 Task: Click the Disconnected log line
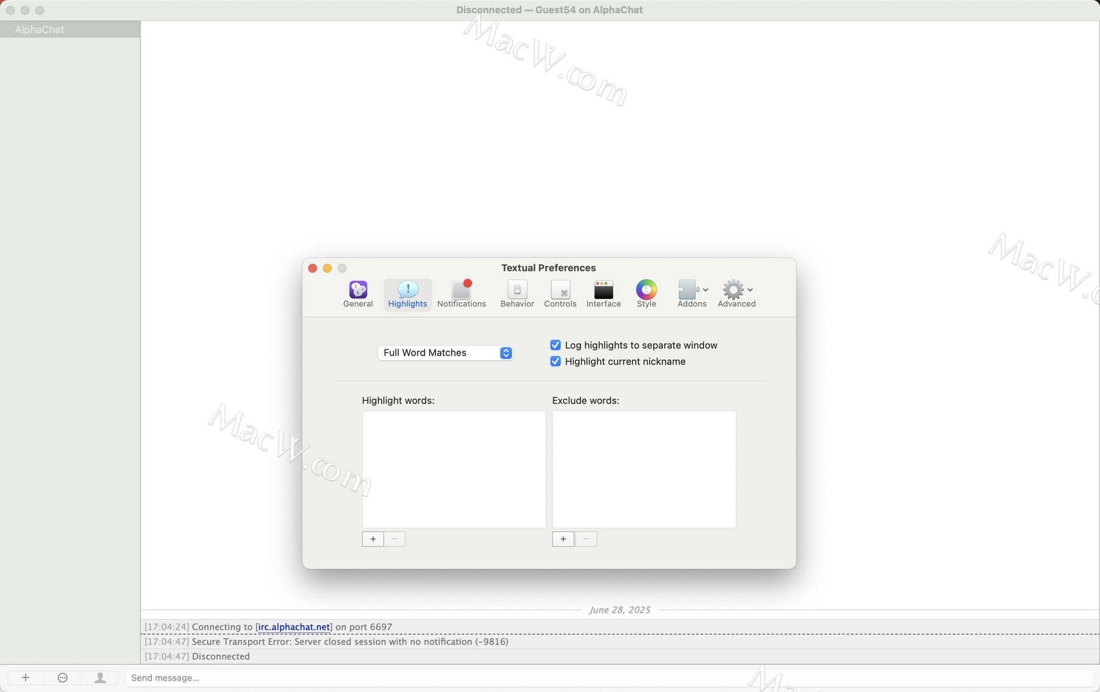pos(620,656)
